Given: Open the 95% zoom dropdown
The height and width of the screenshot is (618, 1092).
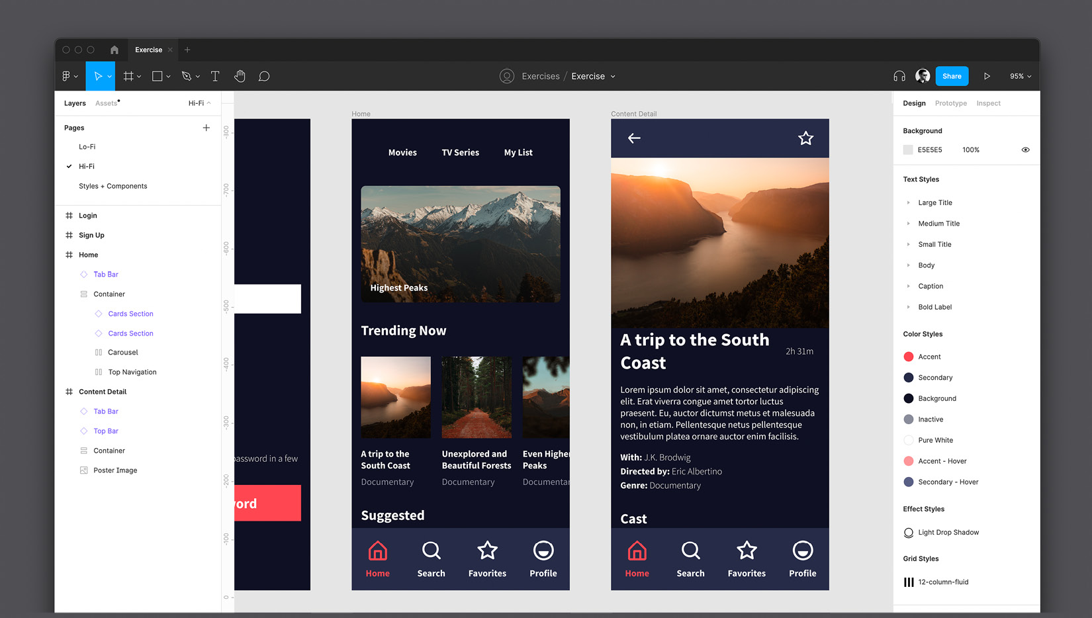Looking at the screenshot, I should tap(1020, 76).
